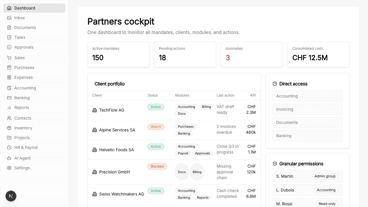368x207 pixels.
Task: Click the Reports bar chart icon
Action: pos(9,108)
